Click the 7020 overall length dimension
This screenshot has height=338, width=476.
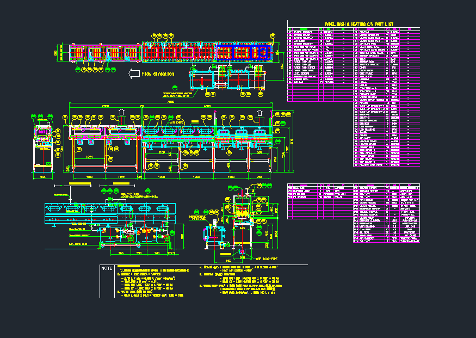170,102
